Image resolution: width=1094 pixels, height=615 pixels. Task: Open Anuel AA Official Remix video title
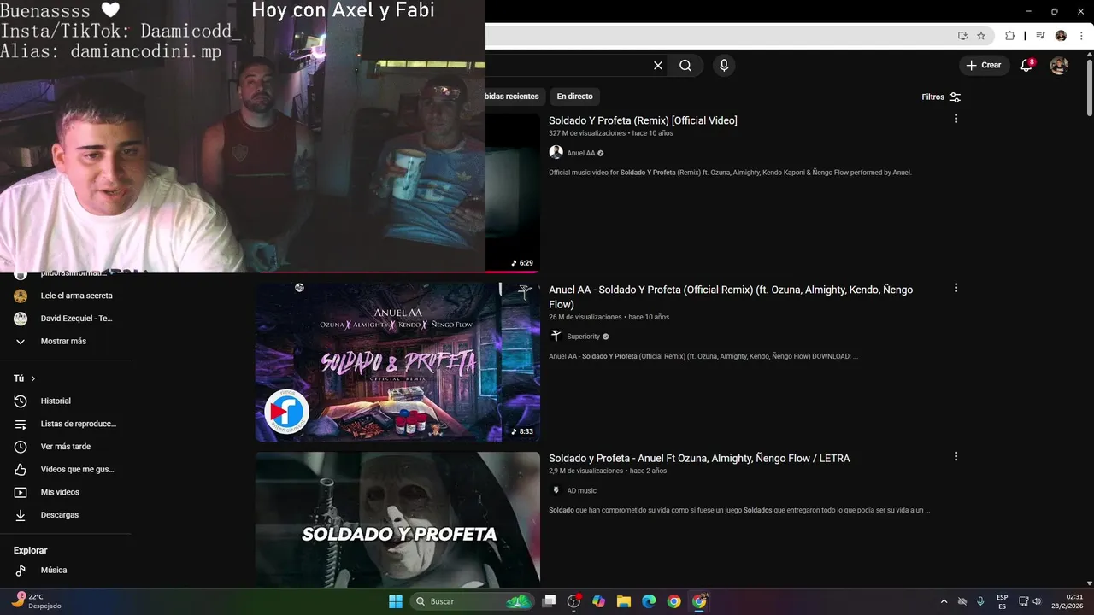(x=731, y=296)
